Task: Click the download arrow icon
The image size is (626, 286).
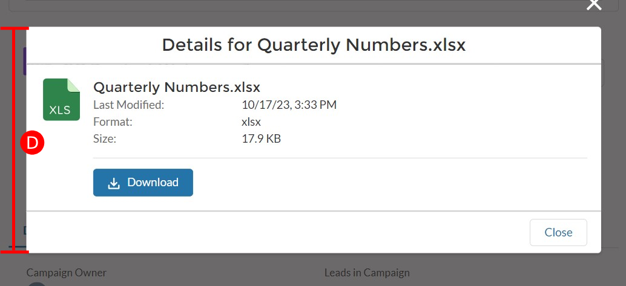Action: [114, 183]
